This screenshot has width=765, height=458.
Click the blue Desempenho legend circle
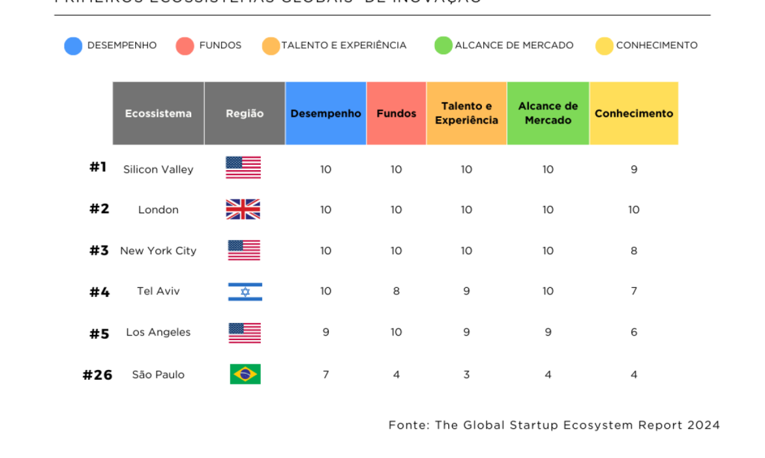(x=73, y=46)
